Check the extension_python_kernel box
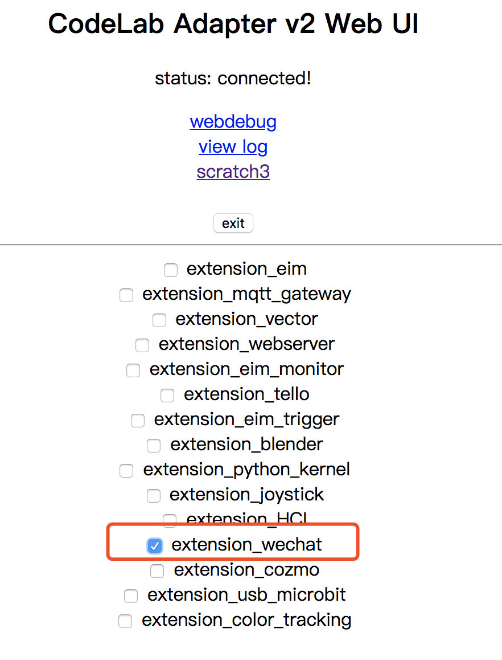Viewport: 502px width, 660px height. click(126, 471)
